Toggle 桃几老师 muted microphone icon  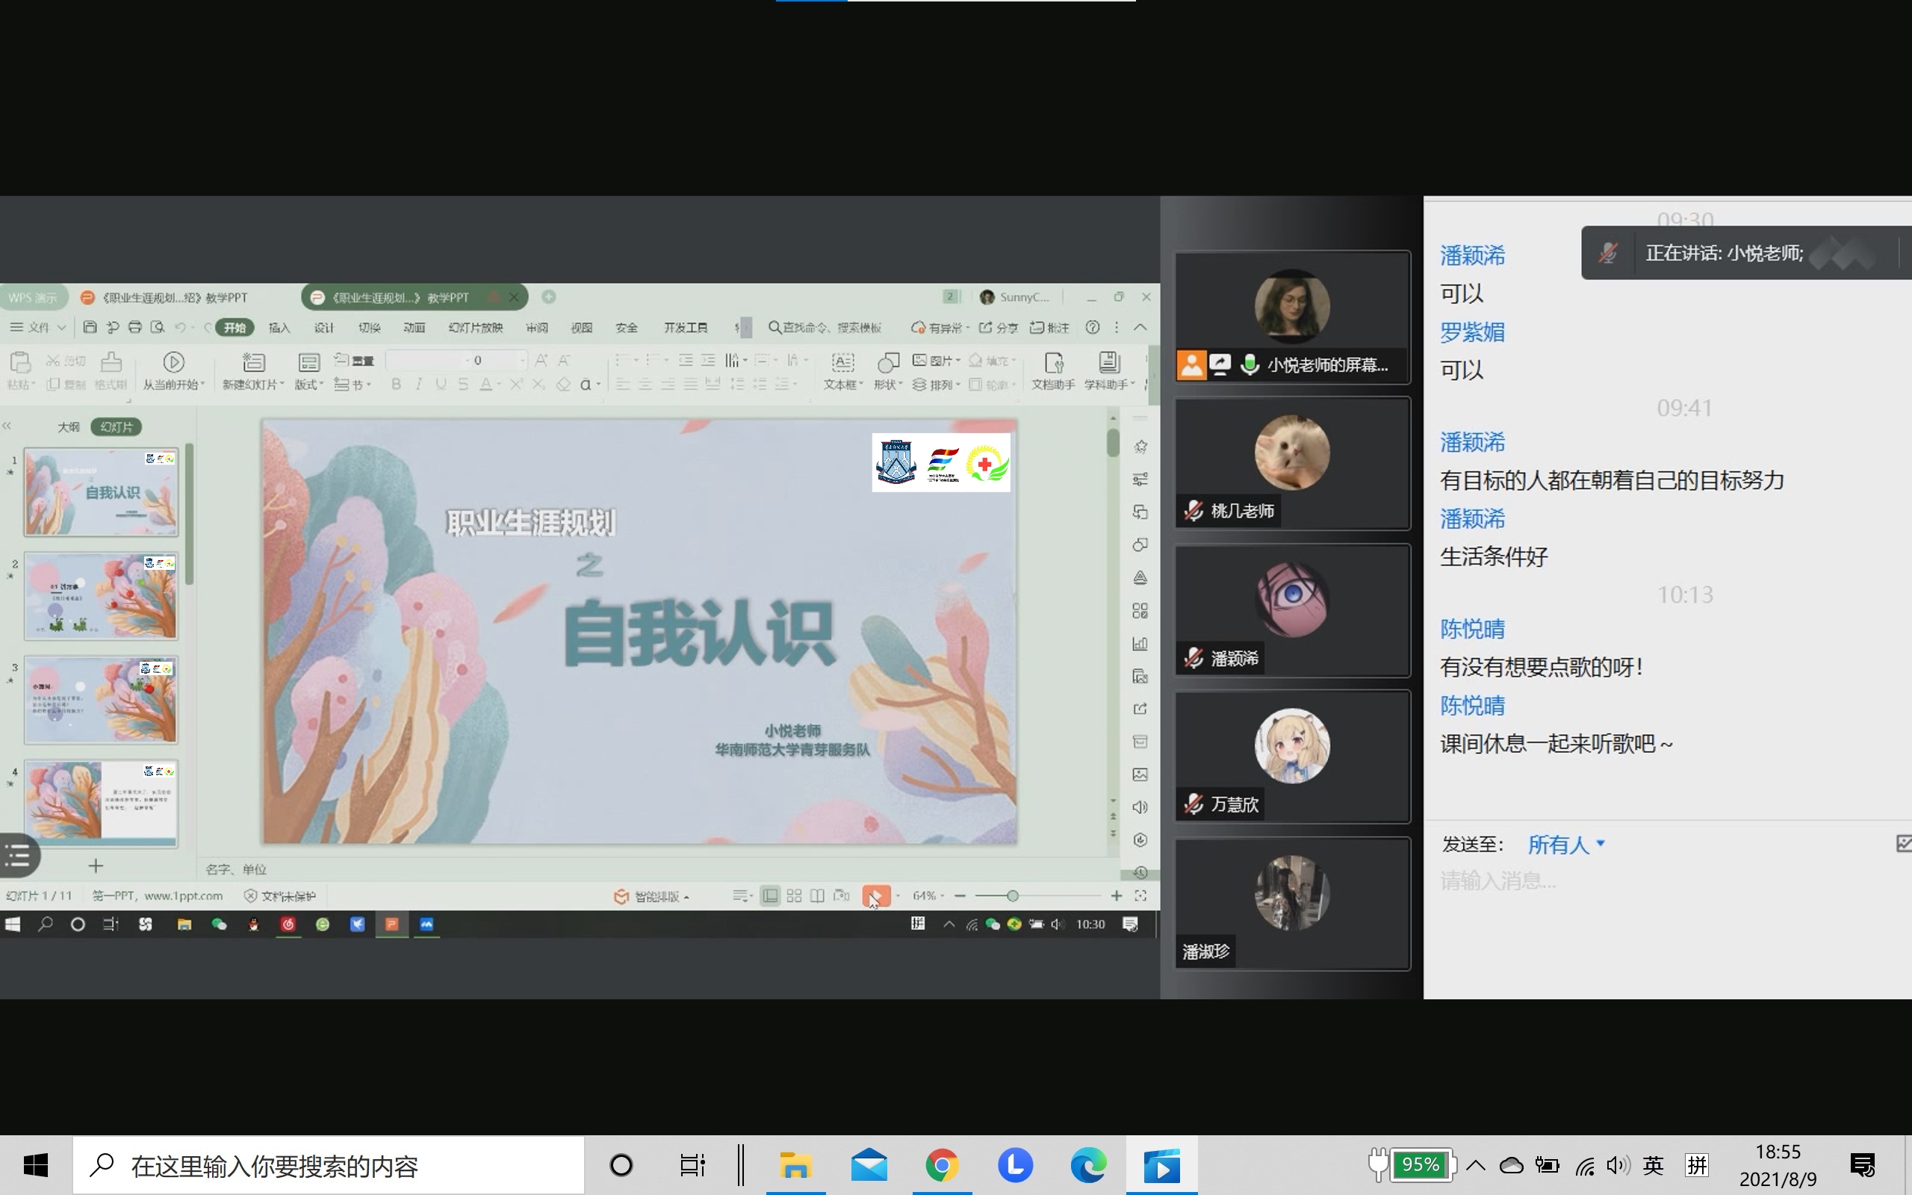(1193, 512)
